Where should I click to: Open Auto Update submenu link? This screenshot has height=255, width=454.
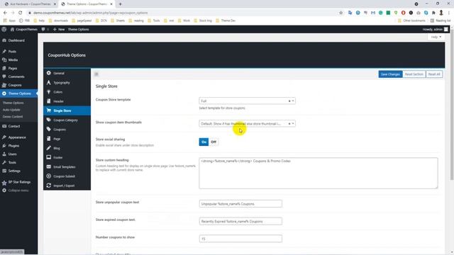pos(11,110)
